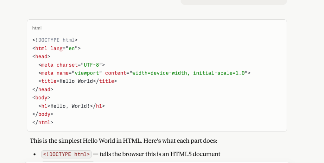
Task: Click the Hello, World! h1 heading text
Action: (70, 106)
